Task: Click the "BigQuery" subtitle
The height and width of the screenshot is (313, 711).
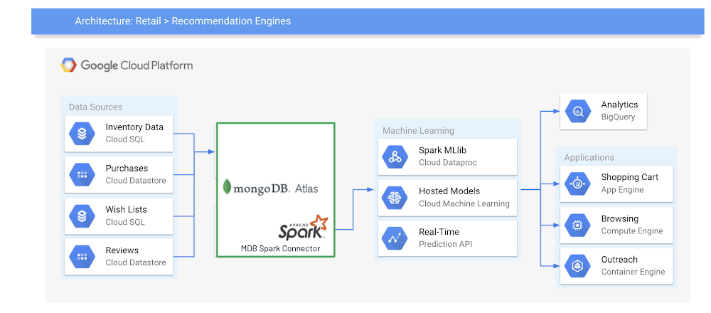Action: [x=618, y=117]
